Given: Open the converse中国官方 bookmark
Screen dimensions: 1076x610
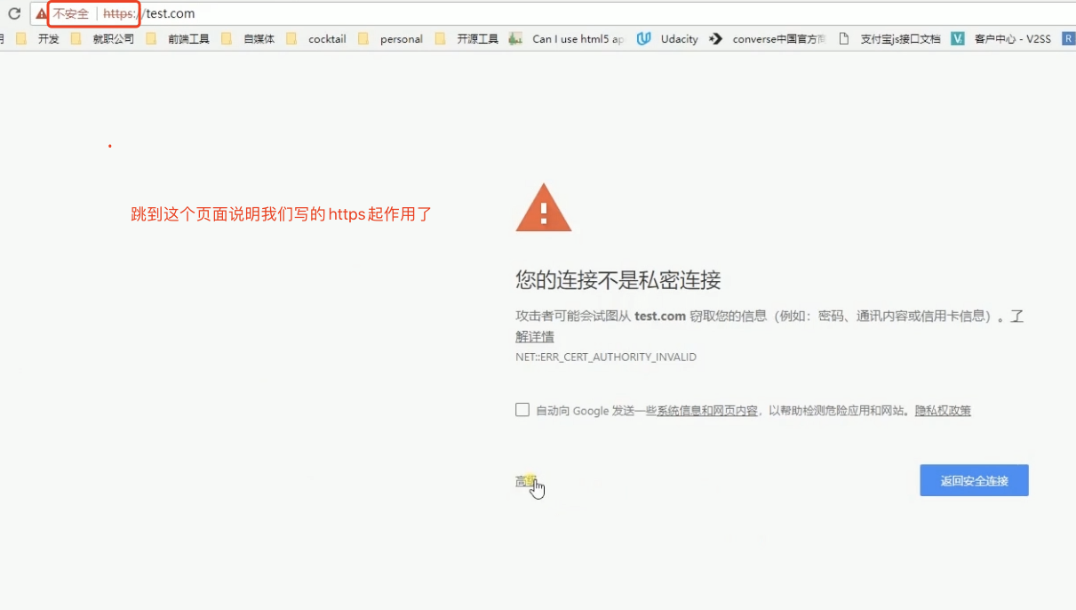Looking at the screenshot, I should click(768, 39).
